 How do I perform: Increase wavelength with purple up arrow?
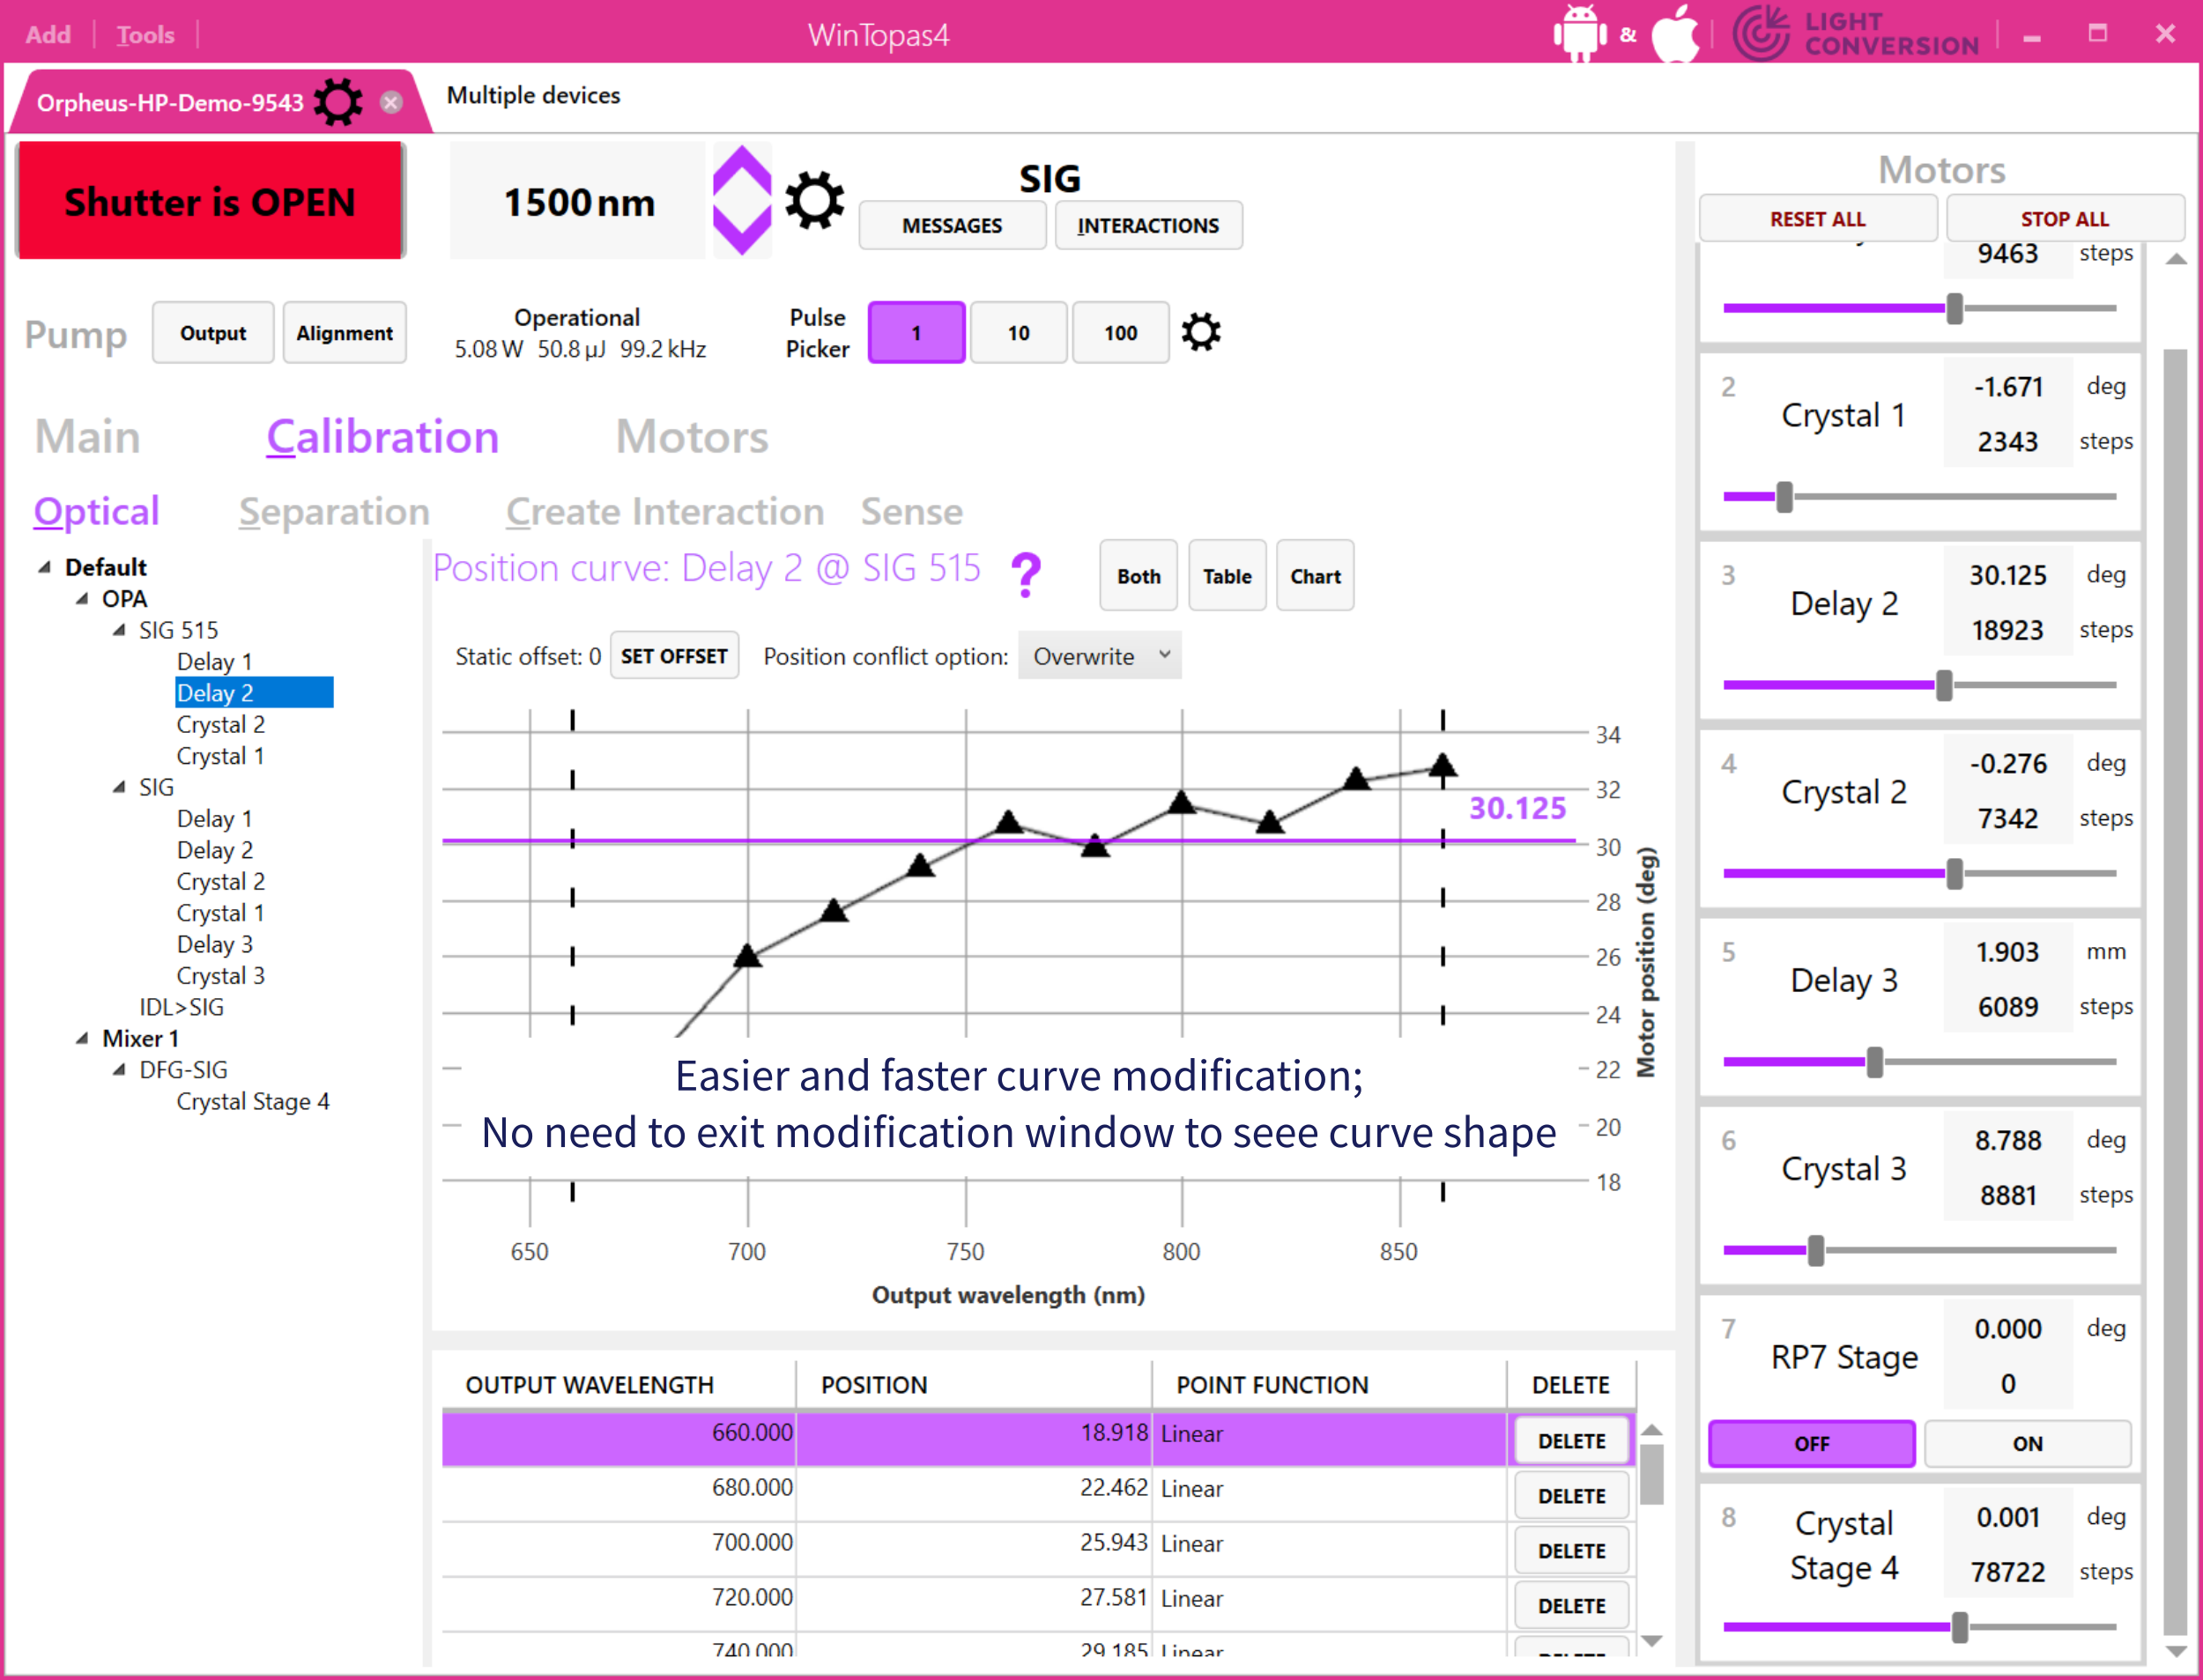741,171
